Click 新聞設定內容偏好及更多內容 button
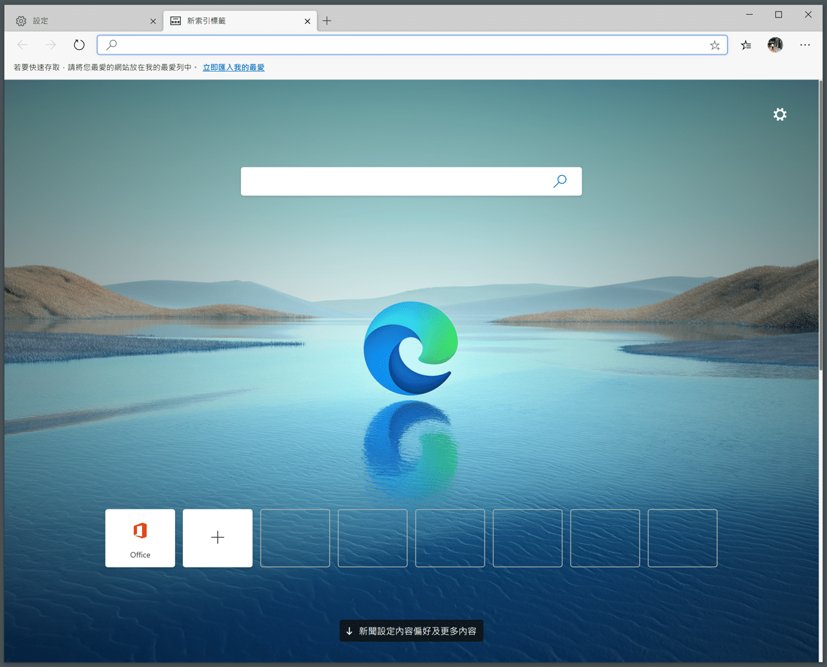The width and height of the screenshot is (827, 667). (x=412, y=631)
